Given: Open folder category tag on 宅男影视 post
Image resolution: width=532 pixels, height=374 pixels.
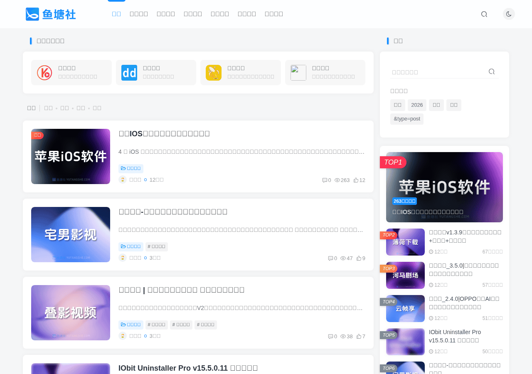Looking at the screenshot, I should 131,246.
